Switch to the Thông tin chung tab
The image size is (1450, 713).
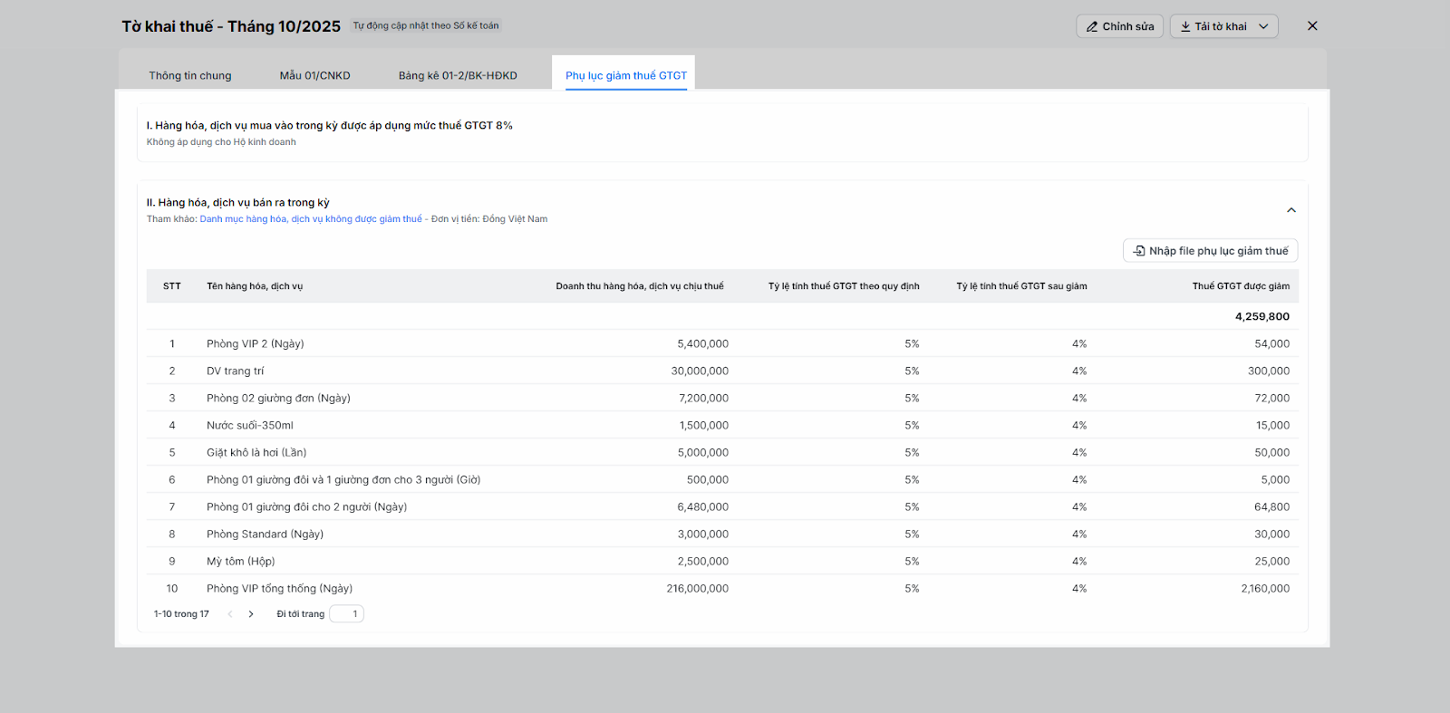point(190,75)
